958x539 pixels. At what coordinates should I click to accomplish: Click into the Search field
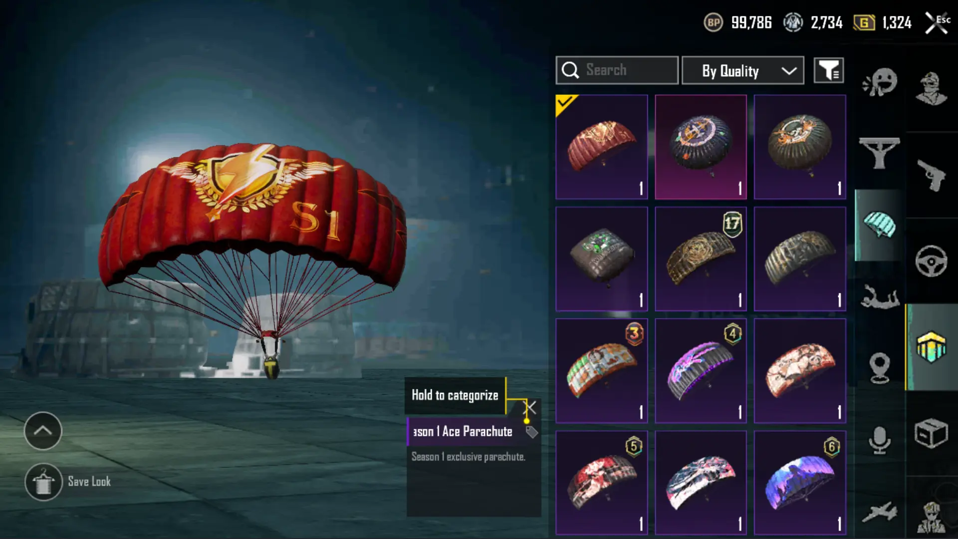617,70
